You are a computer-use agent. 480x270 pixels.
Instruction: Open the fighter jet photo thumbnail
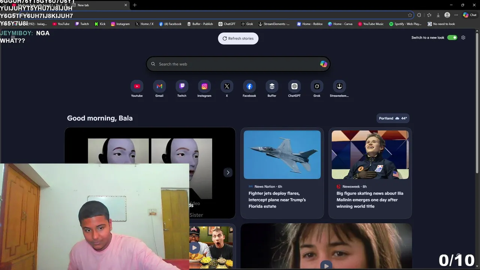[282, 154]
